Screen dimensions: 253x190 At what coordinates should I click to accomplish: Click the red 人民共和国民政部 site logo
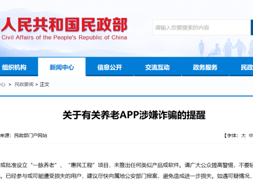[x=64, y=25]
